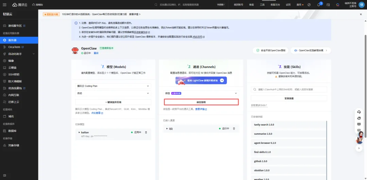Click the 镜像 sidebar icon
The image size is (367, 180).
point(4,61)
